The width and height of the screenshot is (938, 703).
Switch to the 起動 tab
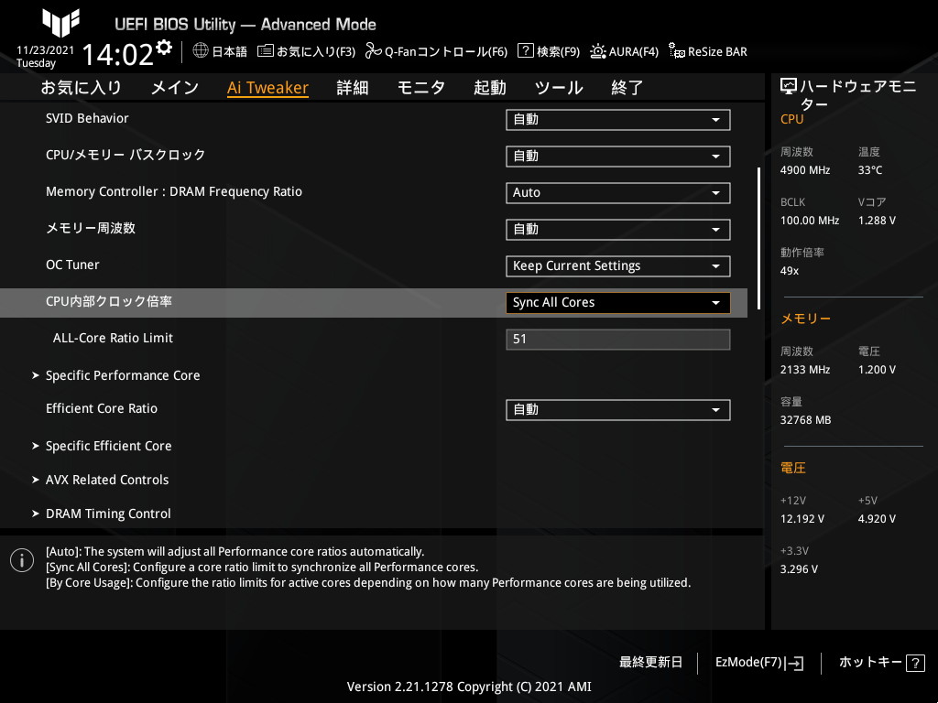tap(490, 87)
